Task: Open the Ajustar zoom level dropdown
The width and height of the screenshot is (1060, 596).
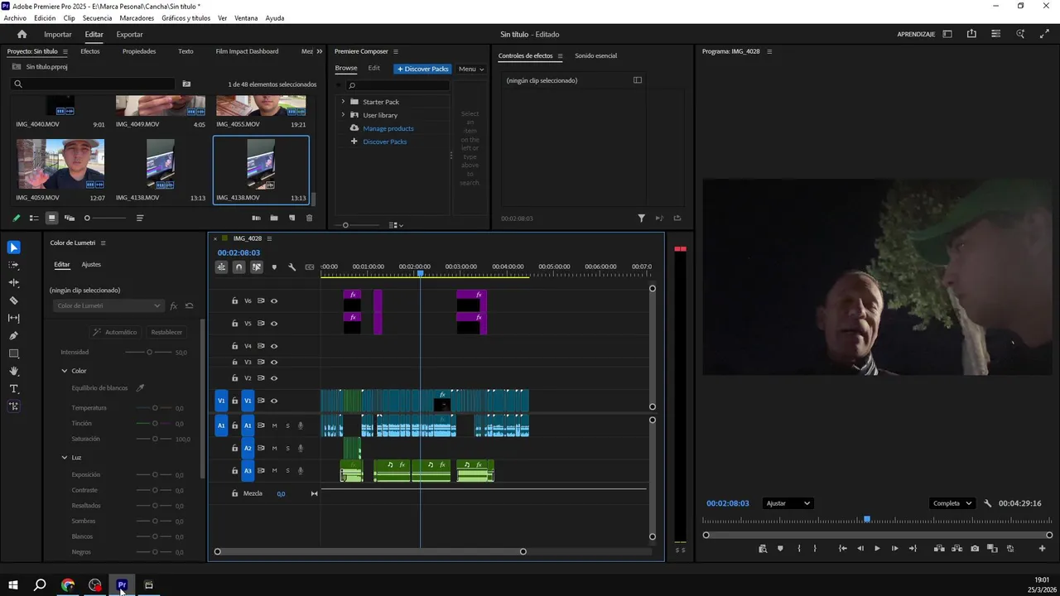Action: click(788, 503)
